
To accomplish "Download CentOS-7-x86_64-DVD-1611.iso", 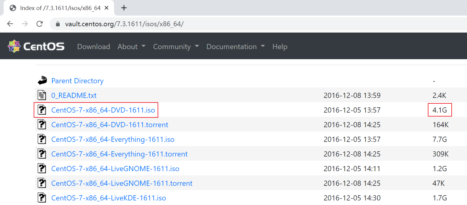I will (x=103, y=110).
